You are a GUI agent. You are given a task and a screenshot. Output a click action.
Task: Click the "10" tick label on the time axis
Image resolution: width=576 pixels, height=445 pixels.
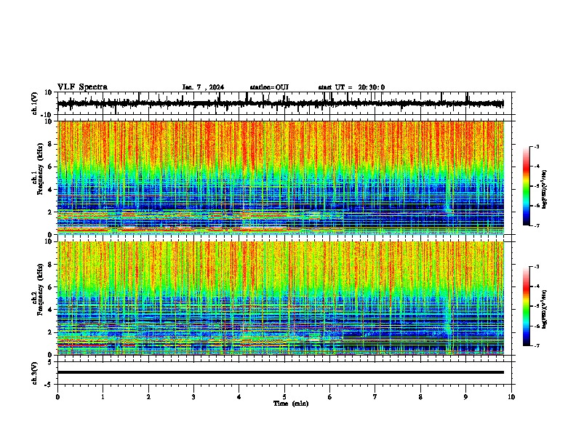(x=511, y=397)
